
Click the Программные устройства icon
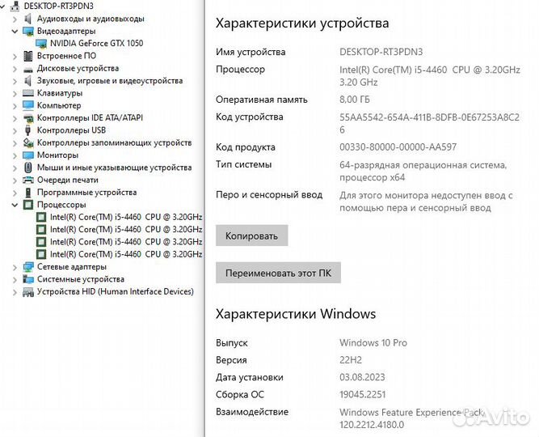27,192
